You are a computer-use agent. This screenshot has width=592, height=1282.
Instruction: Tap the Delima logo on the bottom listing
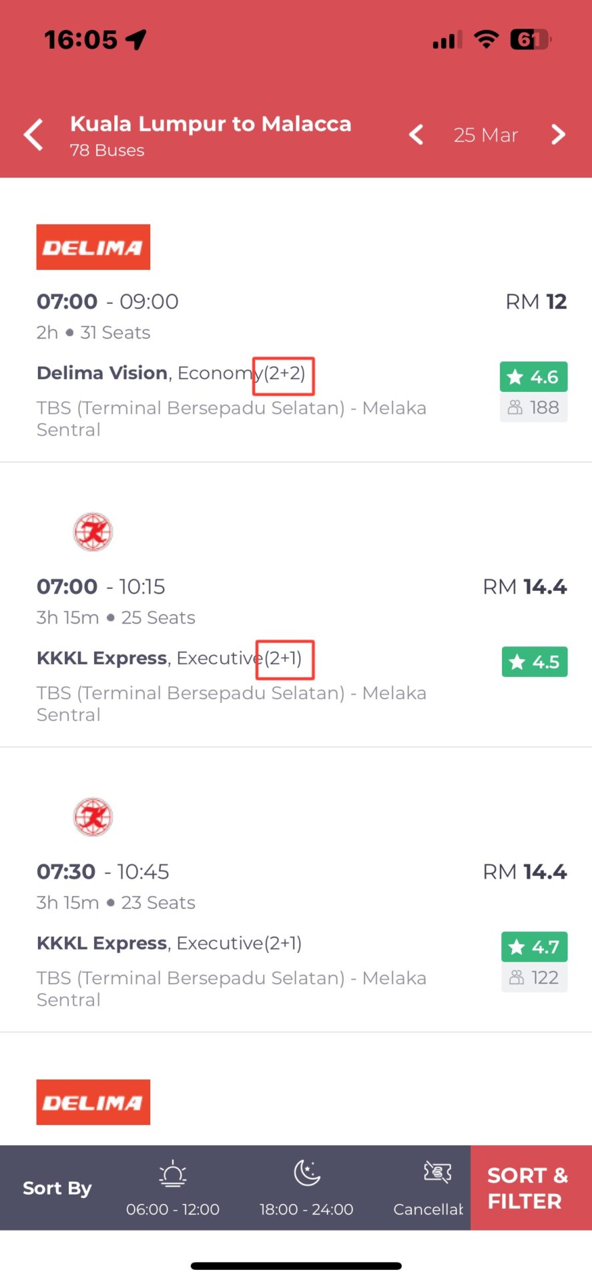(x=93, y=1102)
